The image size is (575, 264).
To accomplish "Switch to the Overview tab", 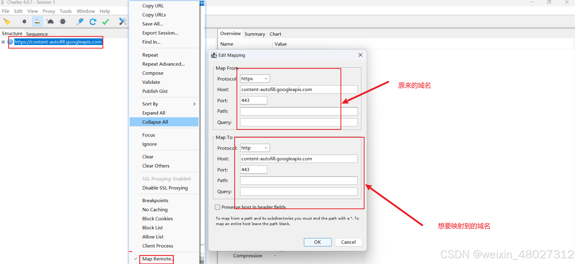I will [230, 34].
